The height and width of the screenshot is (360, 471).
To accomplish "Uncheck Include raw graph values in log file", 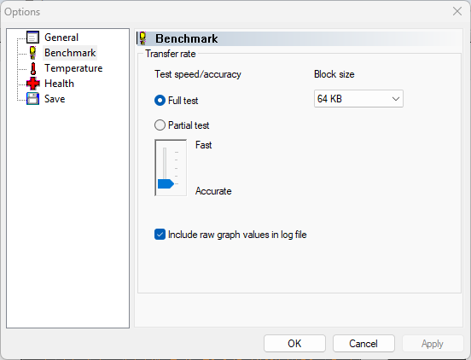I will tap(160, 235).
